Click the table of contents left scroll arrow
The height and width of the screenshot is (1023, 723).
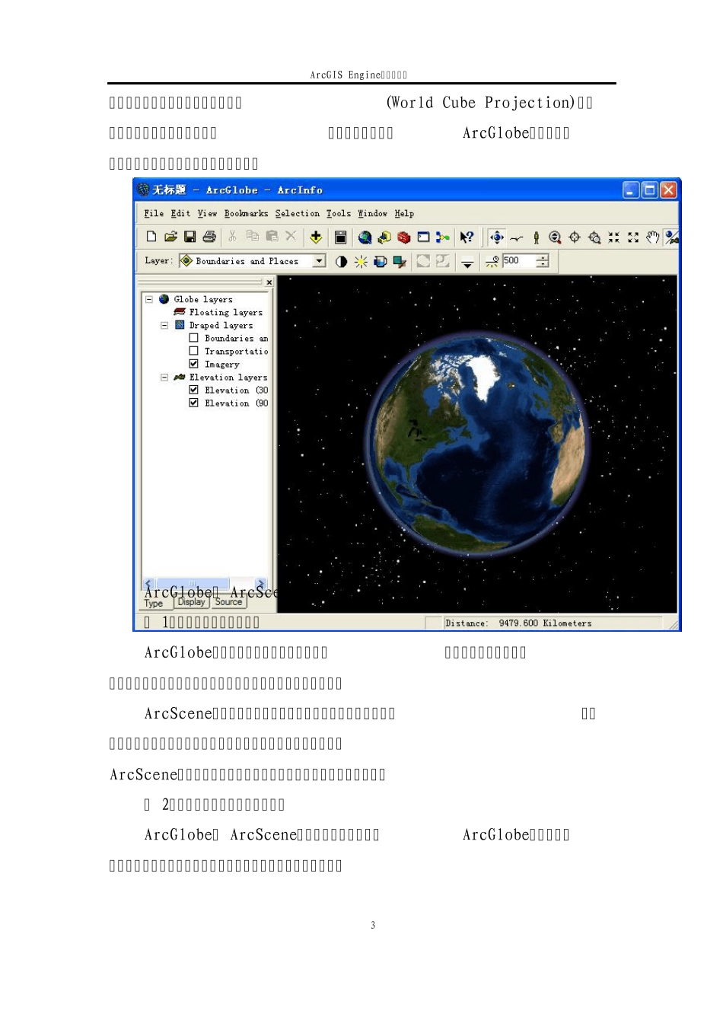tap(148, 584)
